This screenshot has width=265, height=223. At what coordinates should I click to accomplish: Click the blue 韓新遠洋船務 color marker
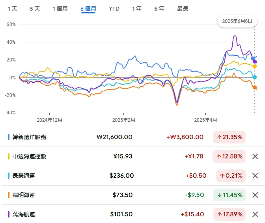[x=9, y=137]
